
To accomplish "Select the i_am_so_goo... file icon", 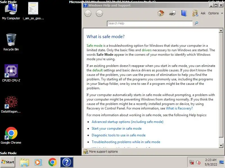I will tap(33, 11).
